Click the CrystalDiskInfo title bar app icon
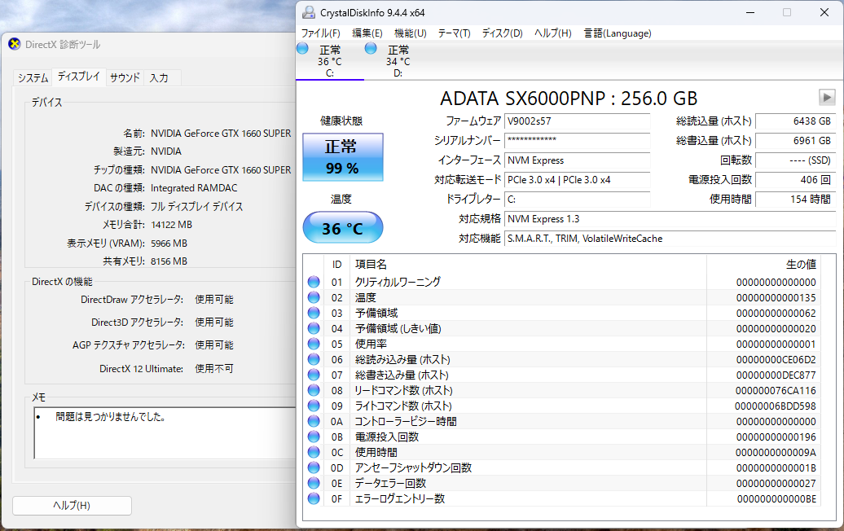This screenshot has width=844, height=531. click(x=309, y=12)
